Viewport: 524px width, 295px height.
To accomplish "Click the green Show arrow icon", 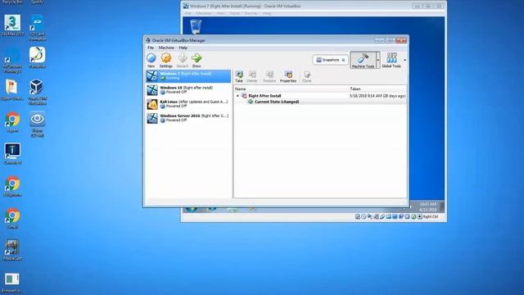I will click(196, 58).
